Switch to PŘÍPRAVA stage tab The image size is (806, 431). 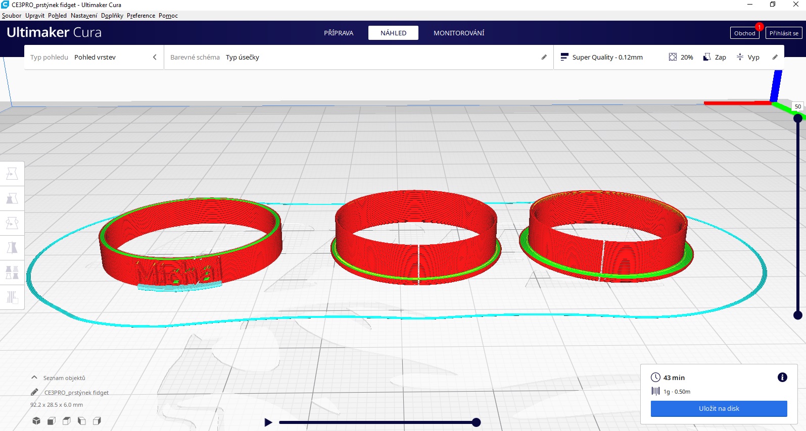point(339,33)
